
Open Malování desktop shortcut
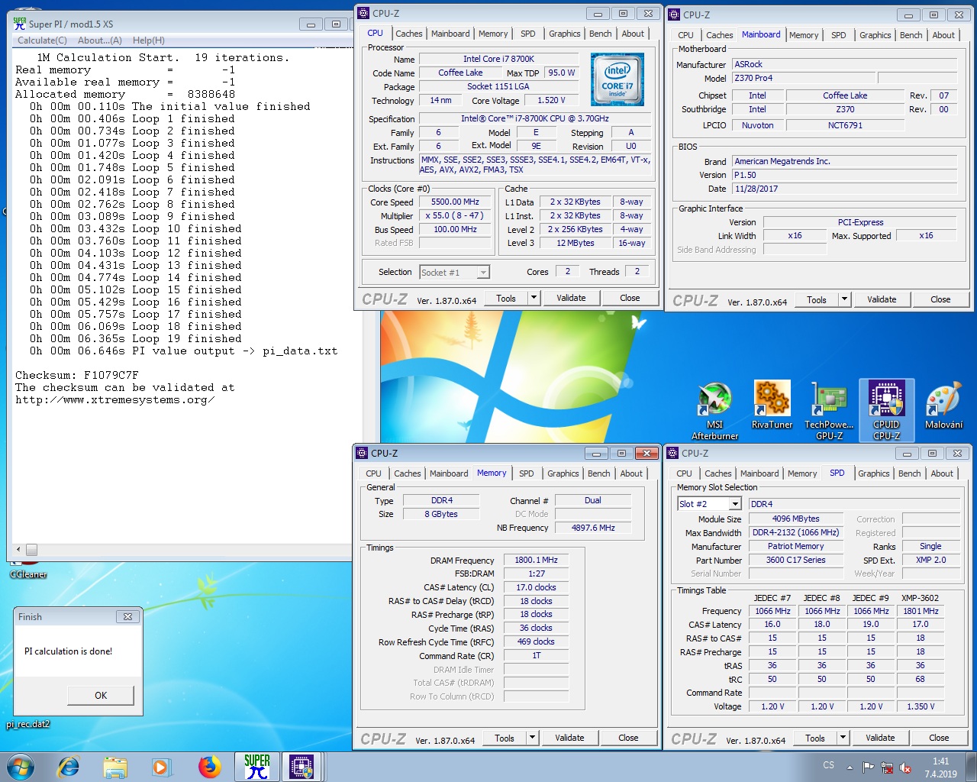pyautogui.click(x=943, y=405)
